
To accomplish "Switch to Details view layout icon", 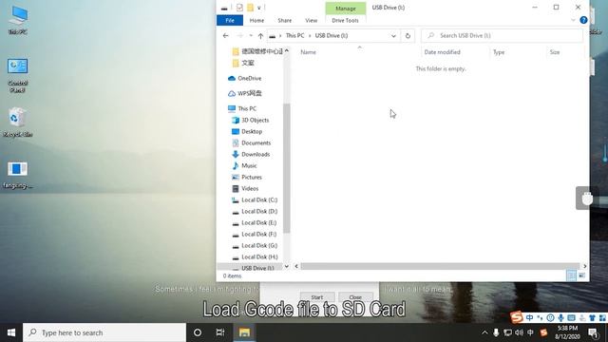I will [572, 275].
